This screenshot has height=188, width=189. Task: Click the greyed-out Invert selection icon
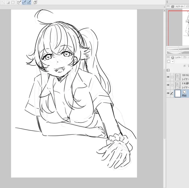8,2
